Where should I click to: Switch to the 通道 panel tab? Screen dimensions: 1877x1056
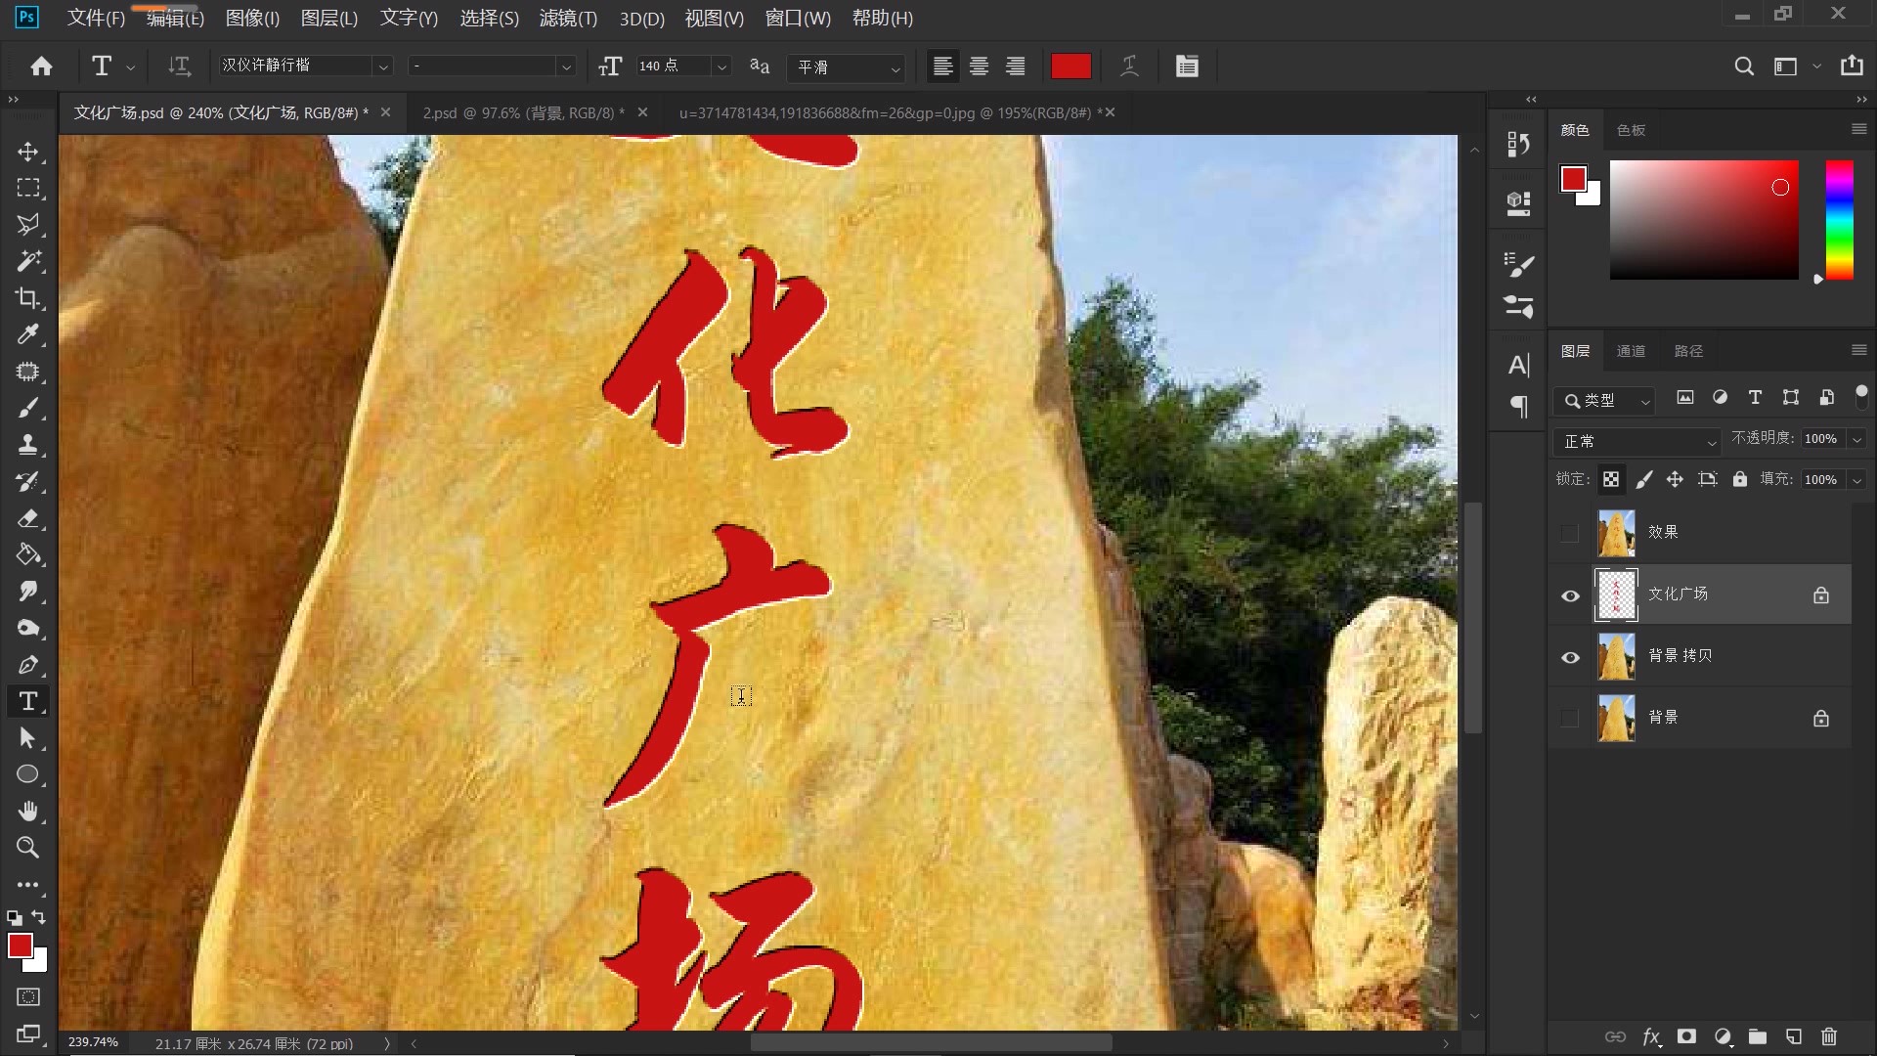pyautogui.click(x=1631, y=350)
